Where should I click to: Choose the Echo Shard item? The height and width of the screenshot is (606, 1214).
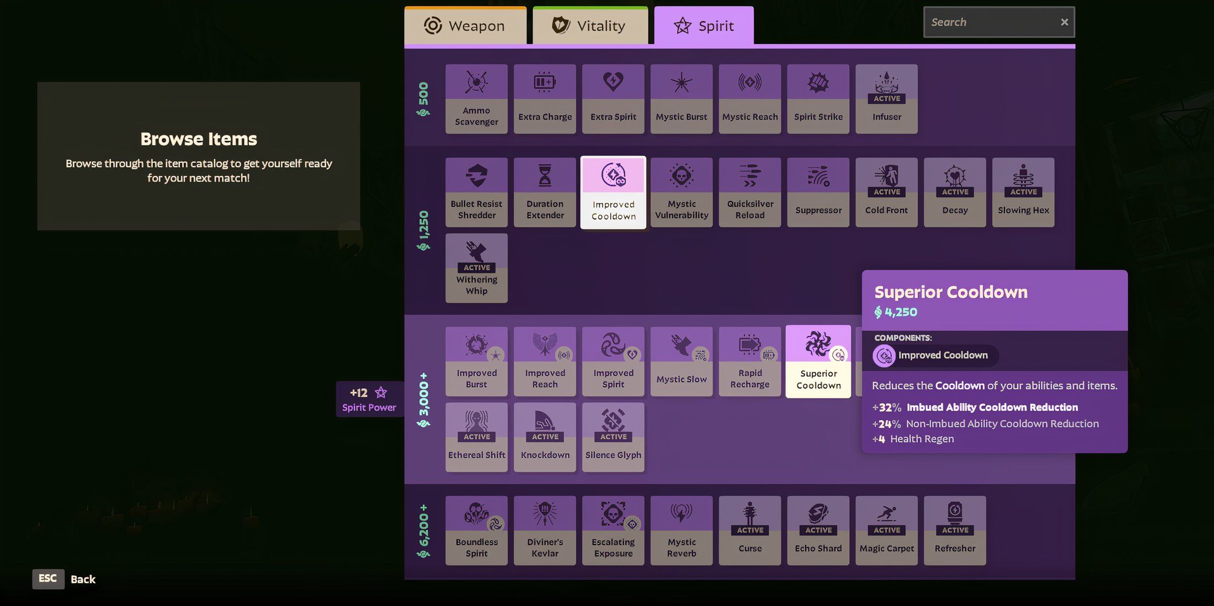pos(818,530)
